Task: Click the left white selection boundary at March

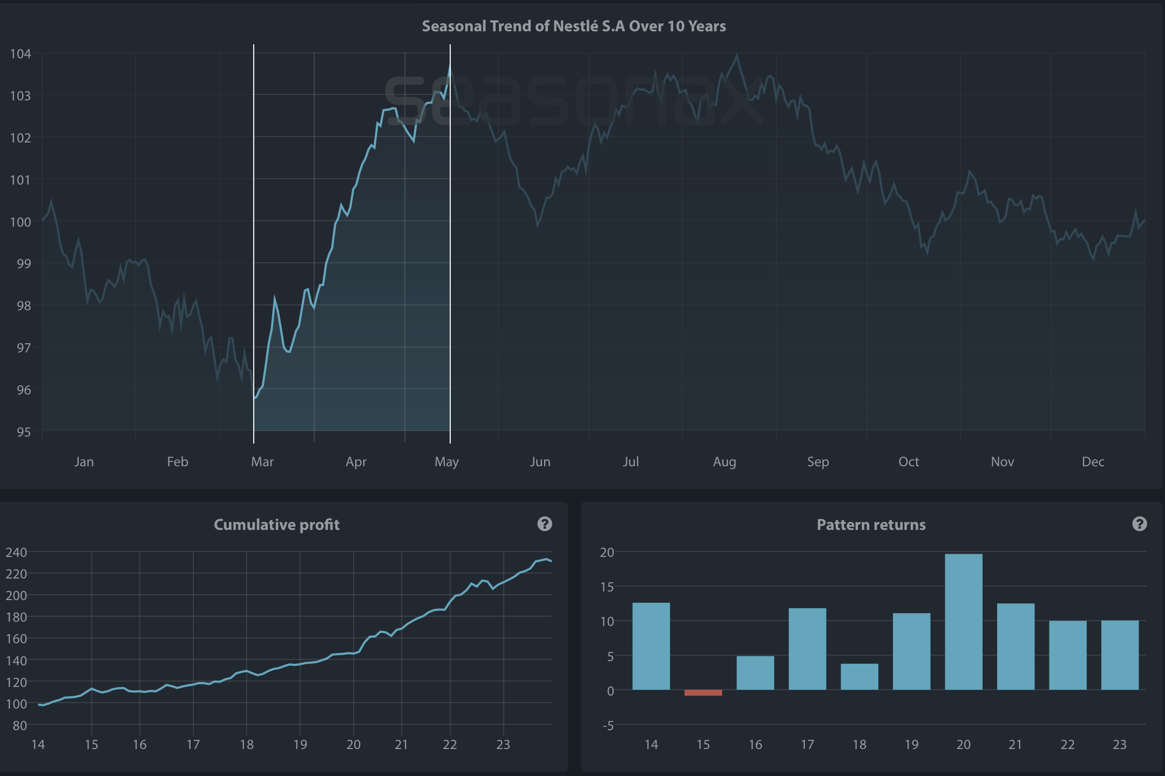Action: (254, 244)
